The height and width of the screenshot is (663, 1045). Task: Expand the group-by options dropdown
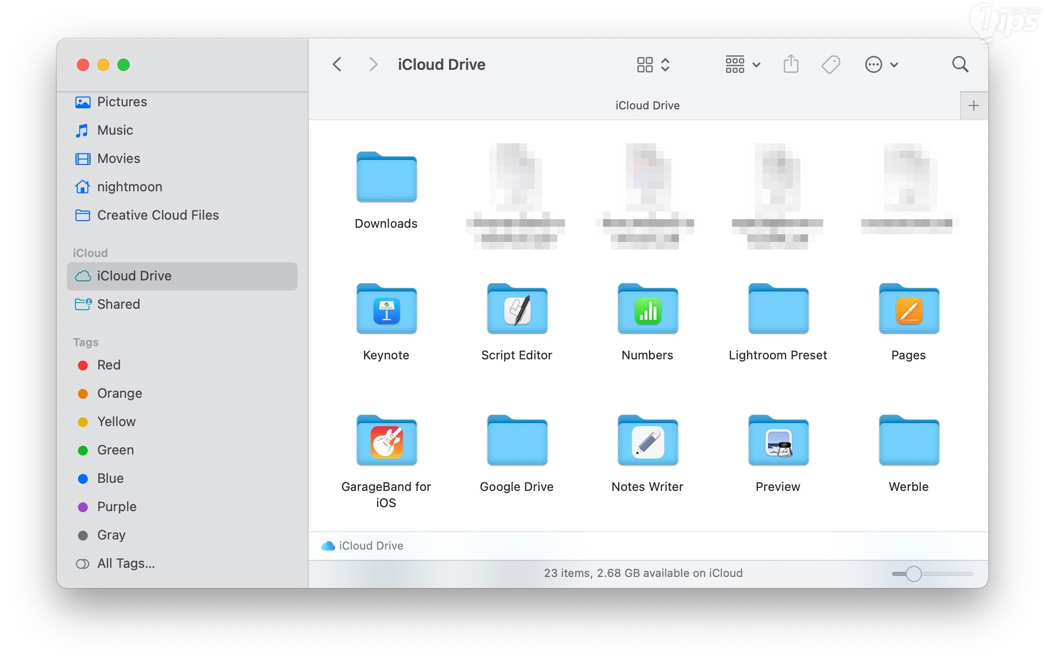tap(742, 64)
